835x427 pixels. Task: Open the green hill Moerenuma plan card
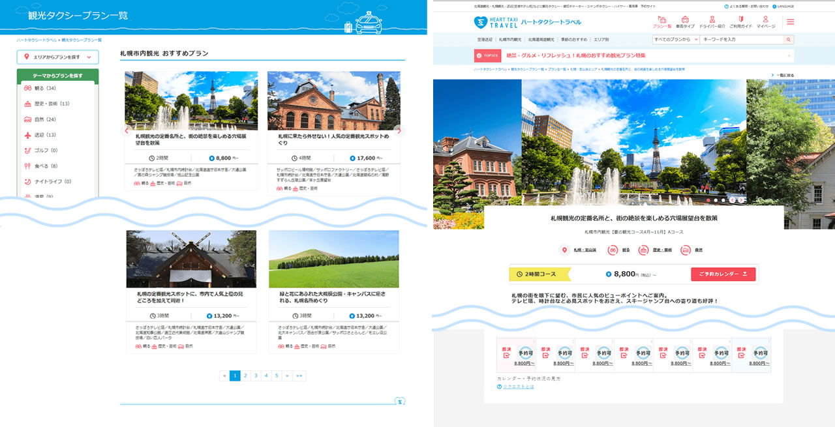[334, 291]
